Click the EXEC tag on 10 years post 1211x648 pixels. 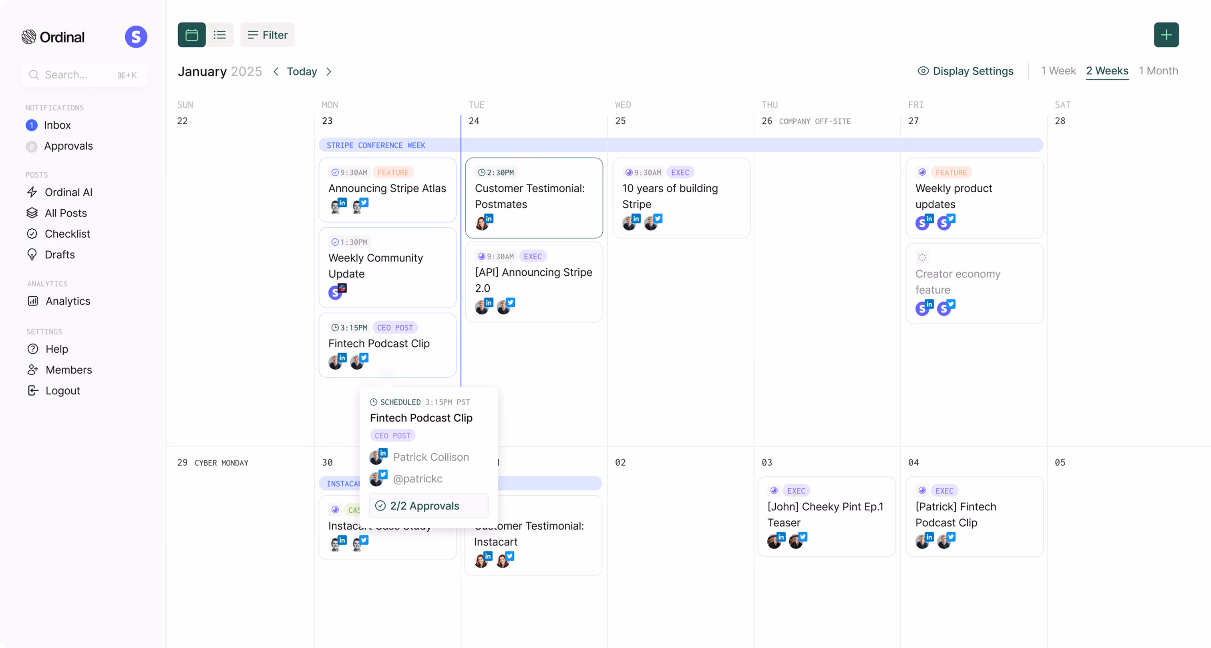coord(680,172)
